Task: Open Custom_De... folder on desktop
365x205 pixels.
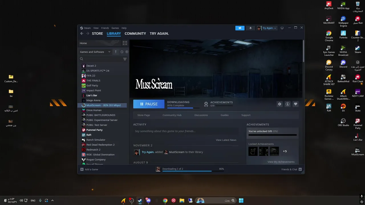Action: pos(11,79)
